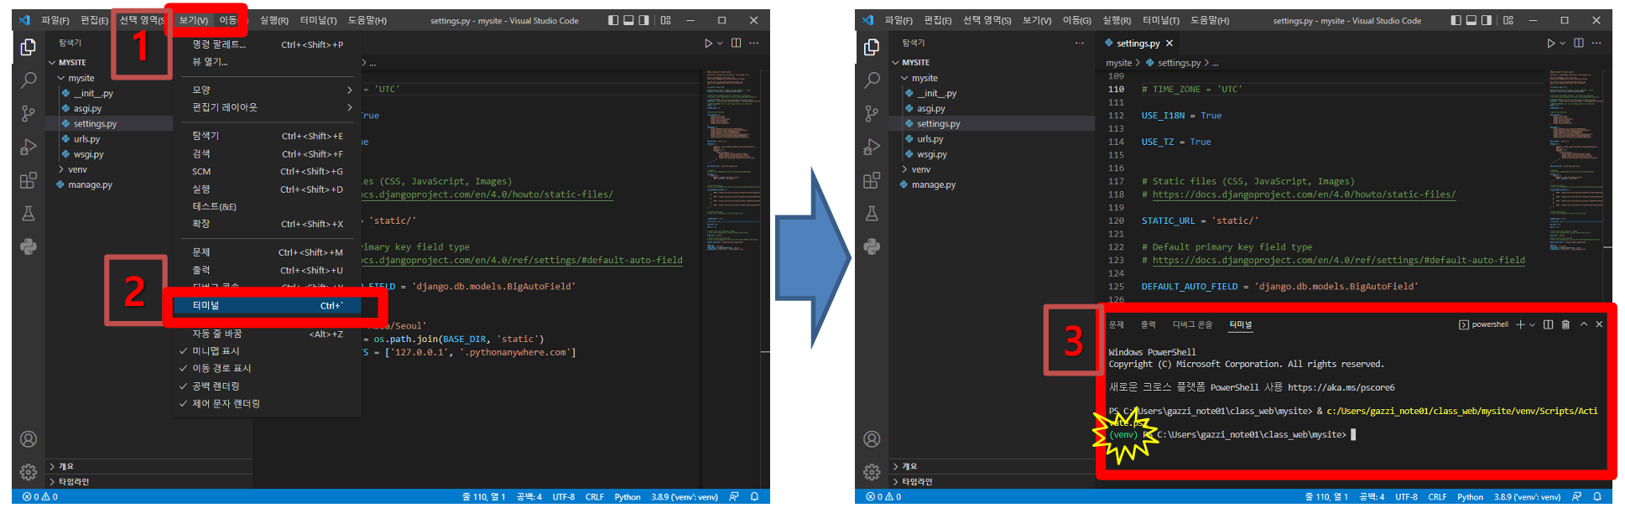Close terminal panel X in right window
Image resolution: width=1625 pixels, height=513 pixels.
1599,324
